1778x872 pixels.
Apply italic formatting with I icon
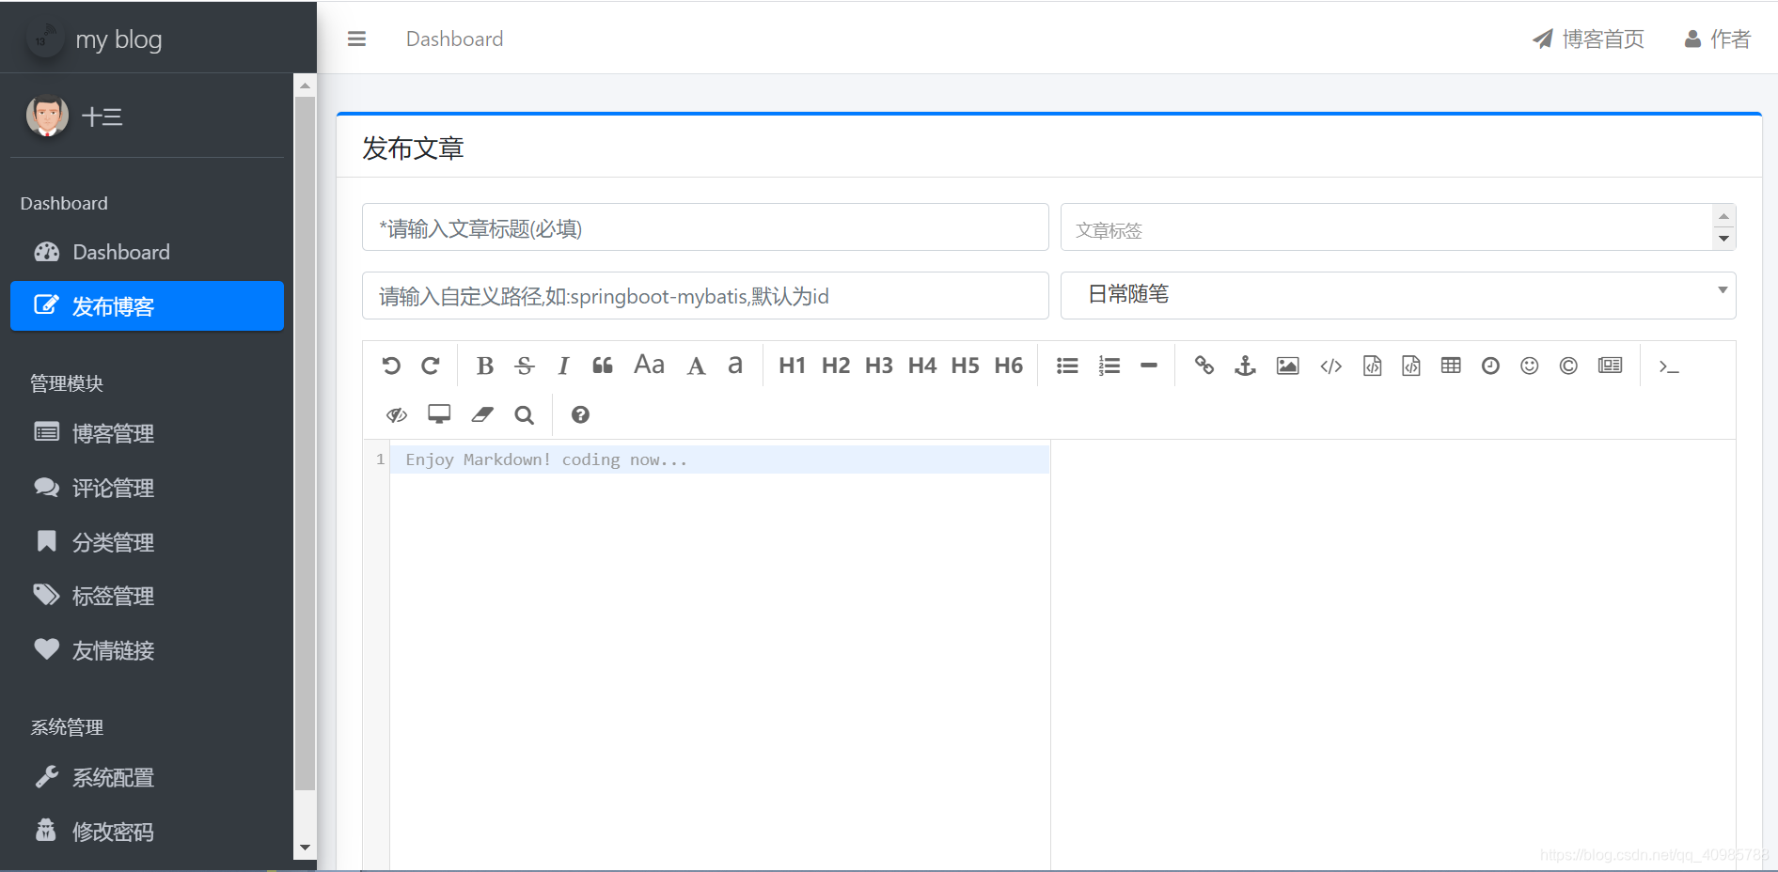pyautogui.click(x=563, y=366)
